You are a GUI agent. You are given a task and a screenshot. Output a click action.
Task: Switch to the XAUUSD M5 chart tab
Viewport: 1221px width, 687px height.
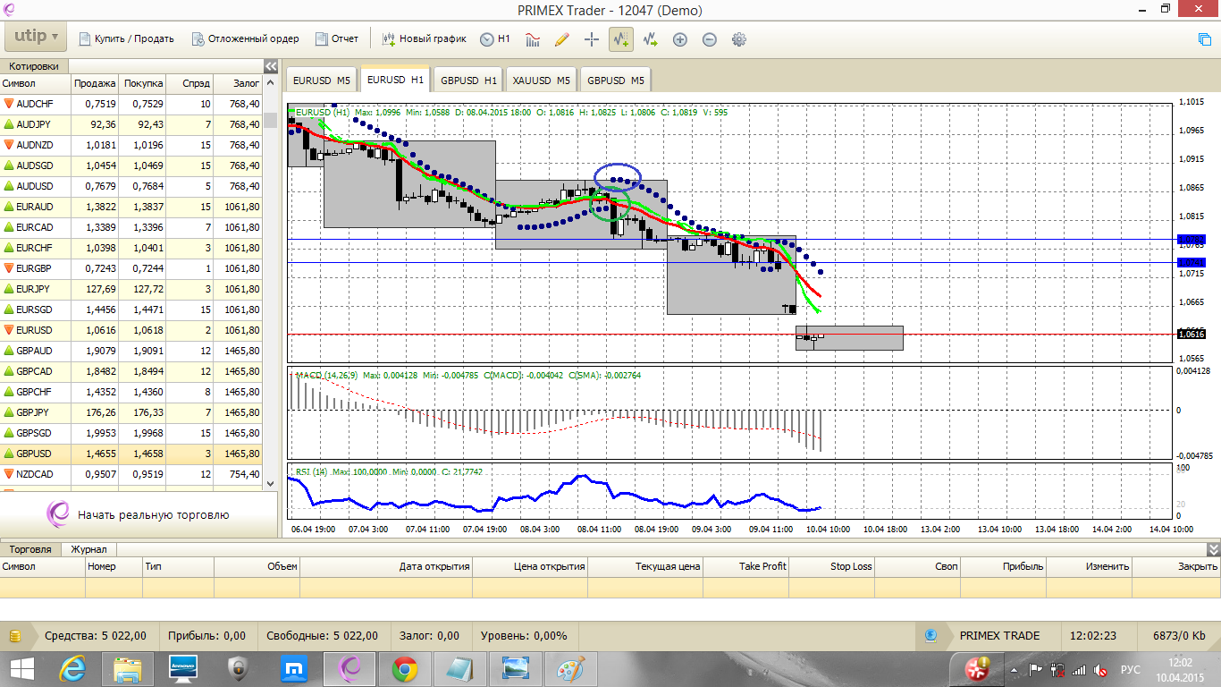[x=541, y=80]
